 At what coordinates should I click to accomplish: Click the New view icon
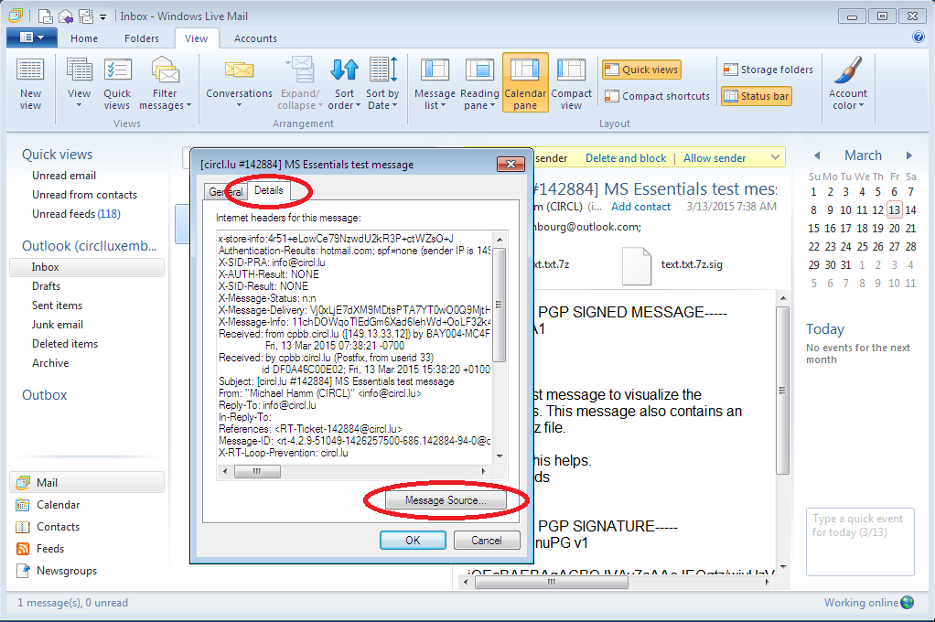pyautogui.click(x=30, y=71)
